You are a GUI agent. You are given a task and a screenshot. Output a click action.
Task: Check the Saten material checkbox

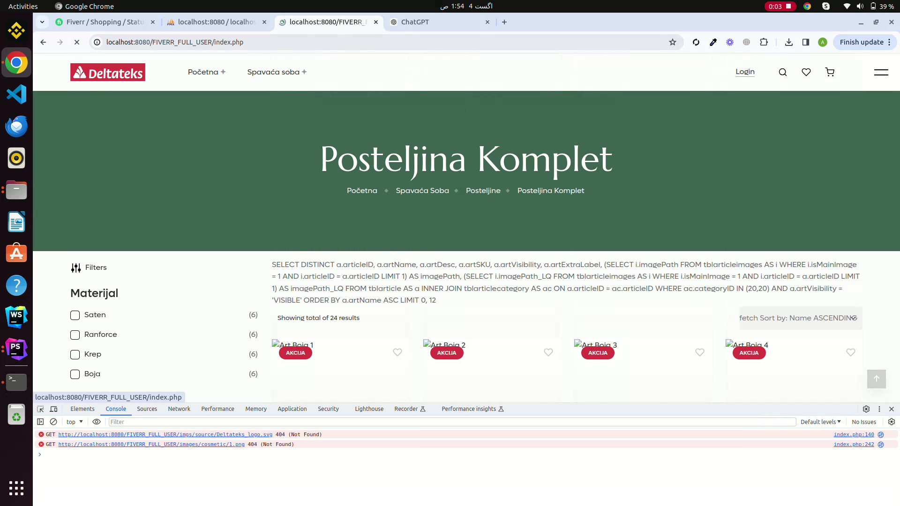pos(75,315)
